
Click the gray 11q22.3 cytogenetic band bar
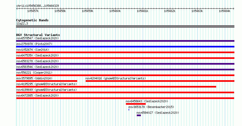[x=125, y=26]
